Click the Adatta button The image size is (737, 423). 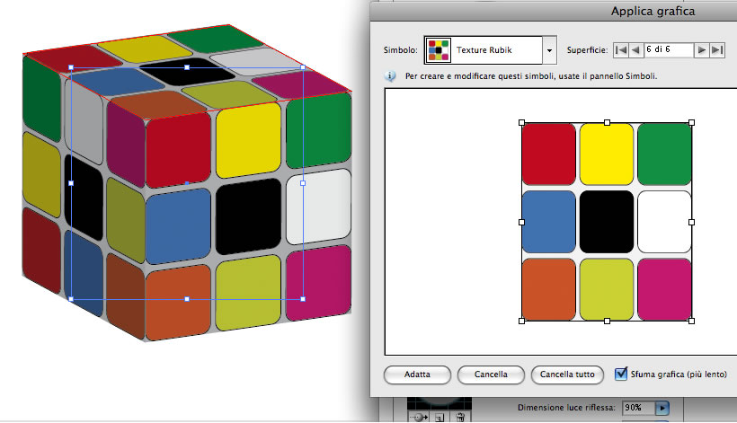(417, 375)
